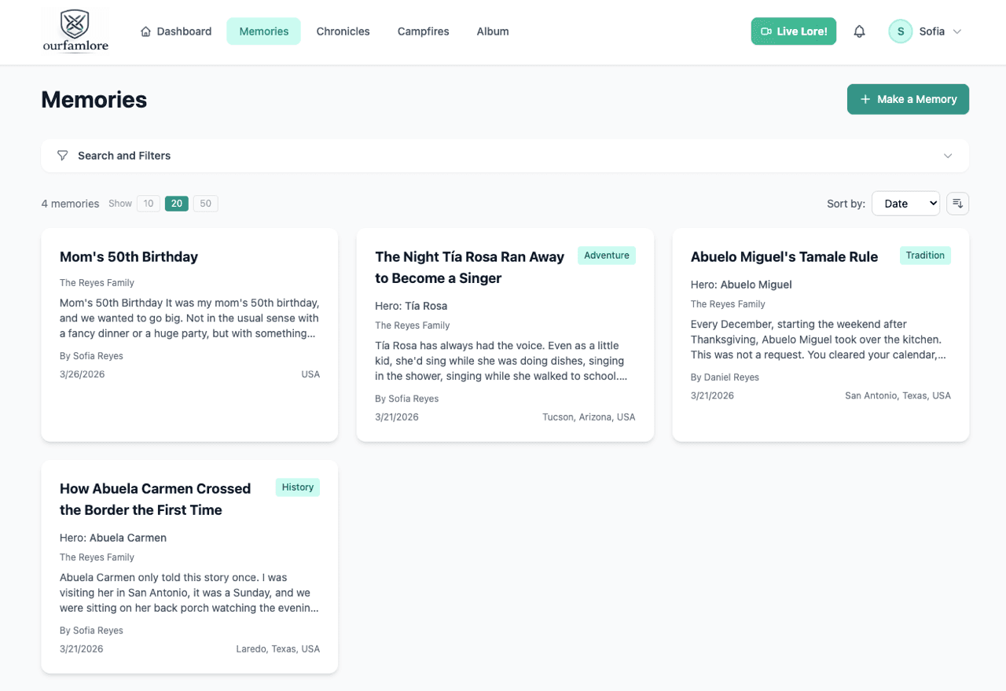Image resolution: width=1006 pixels, height=691 pixels.
Task: Open Sofia's user menu arrow
Action: [x=957, y=31]
